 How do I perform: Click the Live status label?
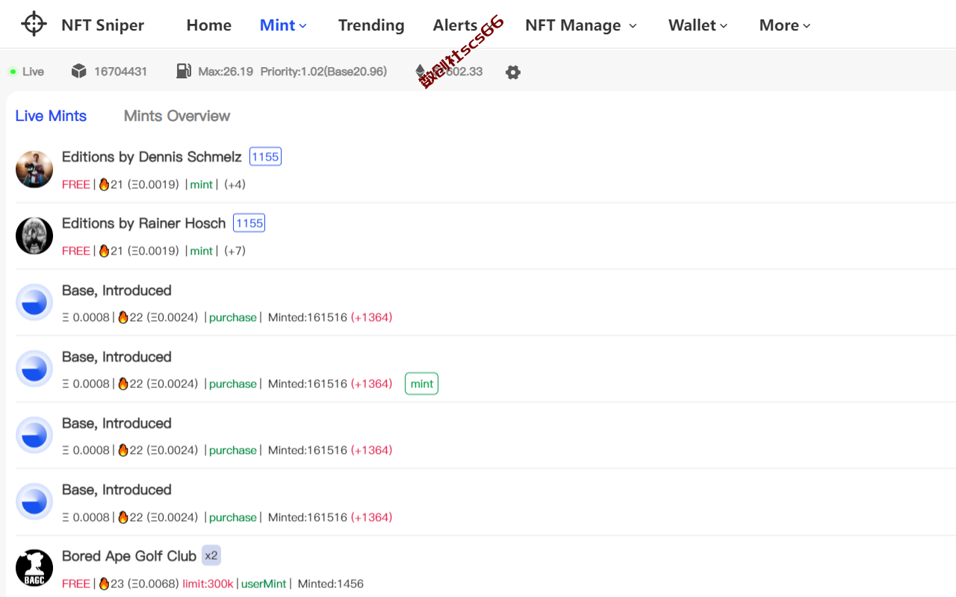coord(33,72)
